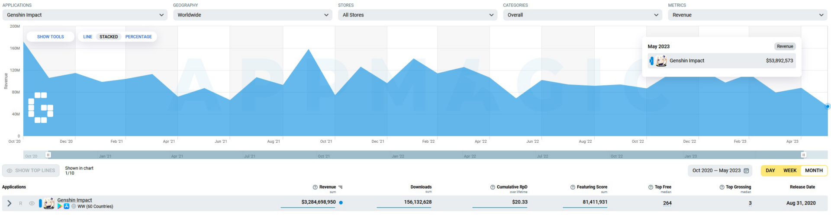Click the help icon beside Top Grossing
This screenshot has height=215, width=831.
click(722, 187)
